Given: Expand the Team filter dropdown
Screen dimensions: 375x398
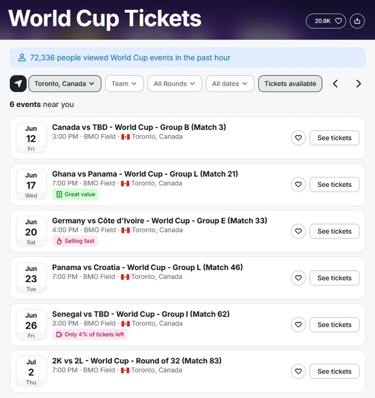Looking at the screenshot, I should tap(124, 84).
